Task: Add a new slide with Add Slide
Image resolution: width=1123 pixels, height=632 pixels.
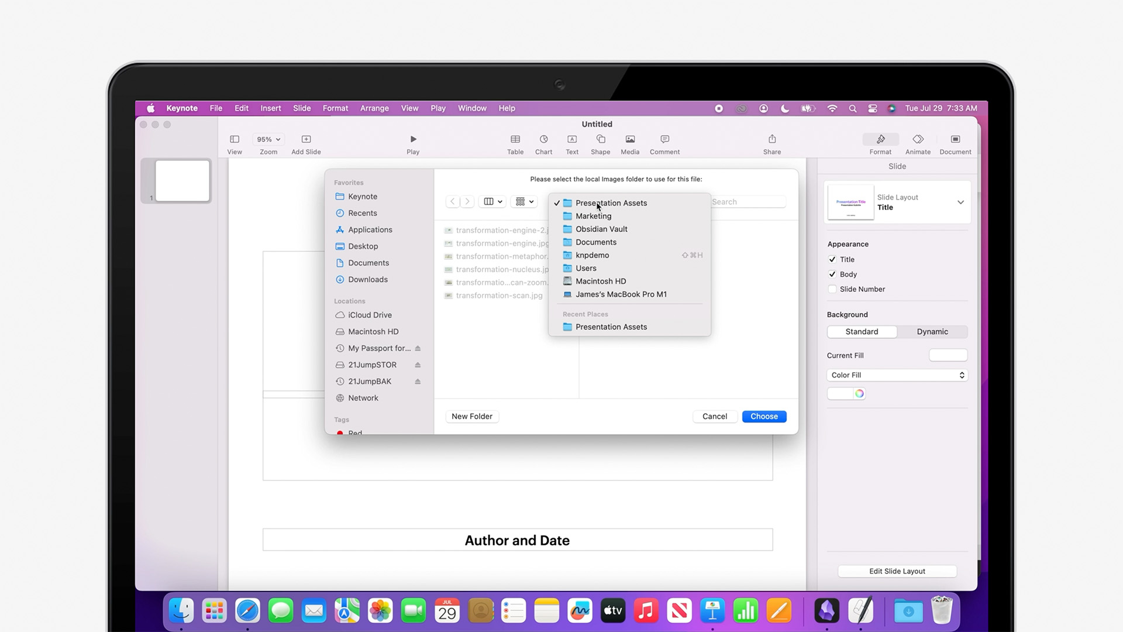Action: click(305, 143)
